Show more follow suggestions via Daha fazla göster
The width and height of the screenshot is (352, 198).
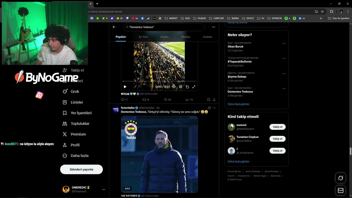tap(238, 161)
